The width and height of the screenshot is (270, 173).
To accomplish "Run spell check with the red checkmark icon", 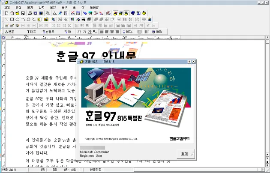I will 72,13.
